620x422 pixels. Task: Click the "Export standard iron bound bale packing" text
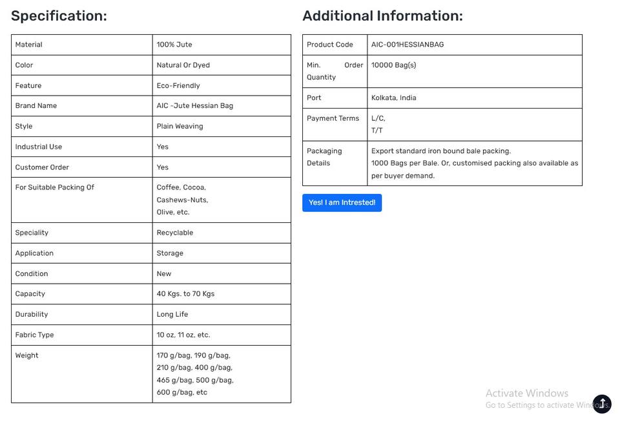tap(440, 151)
